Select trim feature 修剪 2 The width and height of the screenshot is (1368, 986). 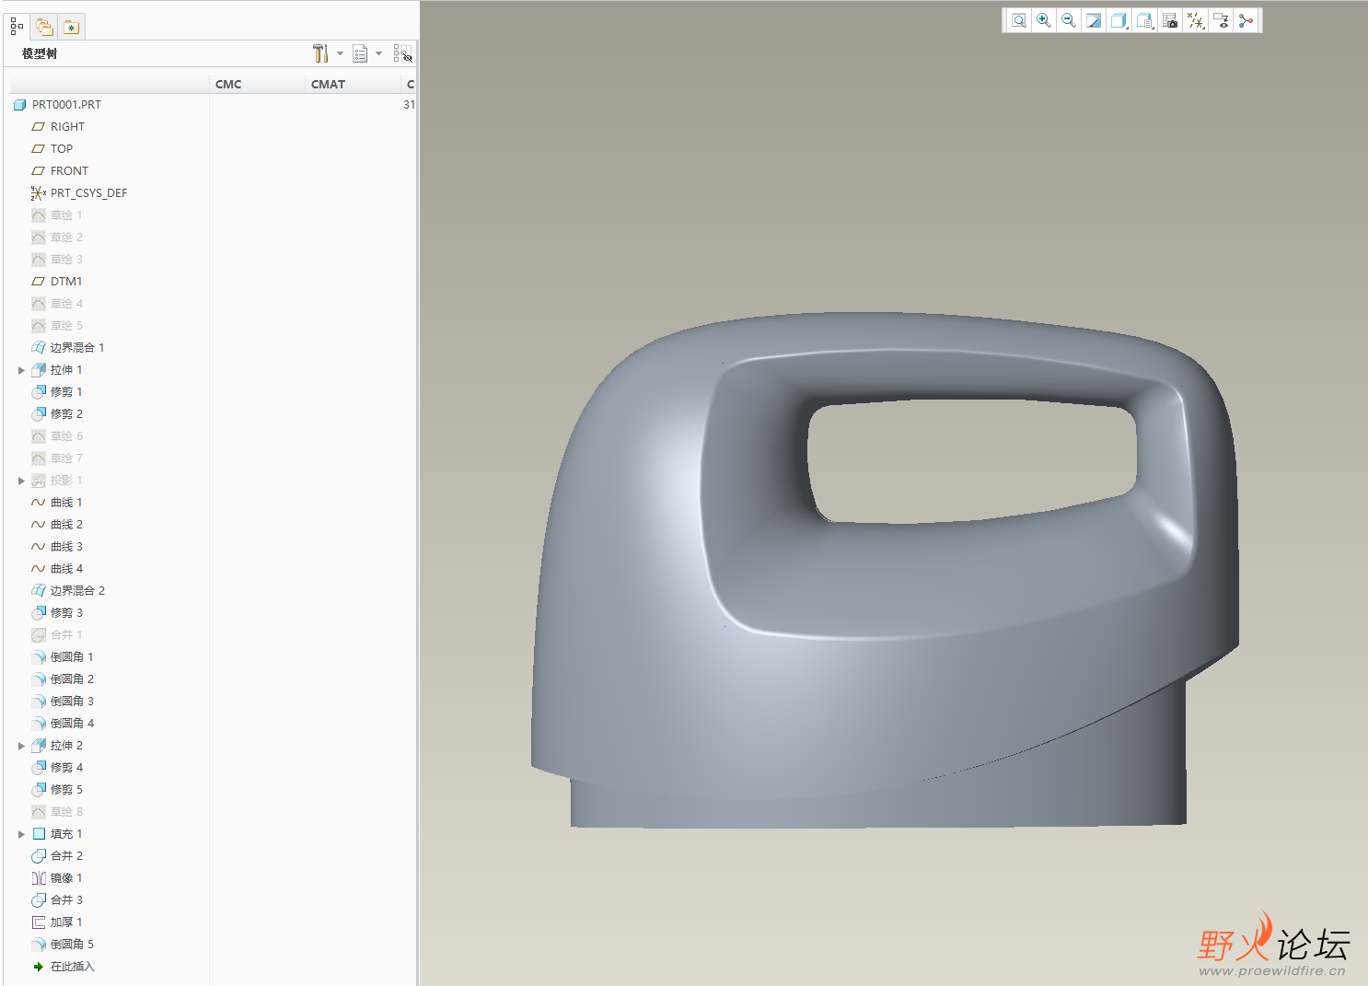[x=66, y=414]
